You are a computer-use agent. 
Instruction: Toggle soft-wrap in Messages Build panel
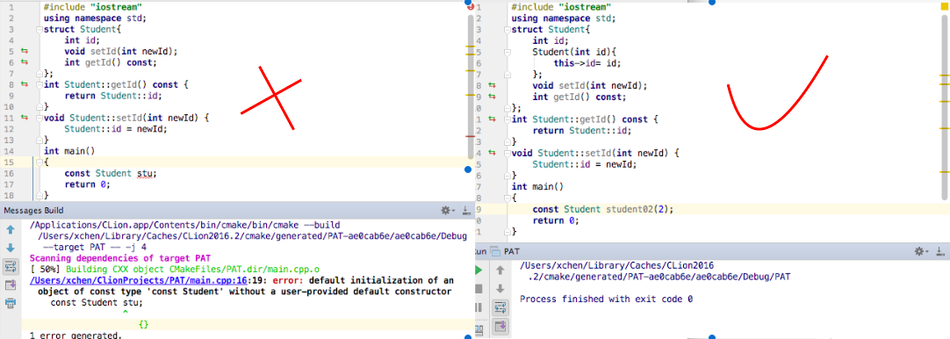11,266
